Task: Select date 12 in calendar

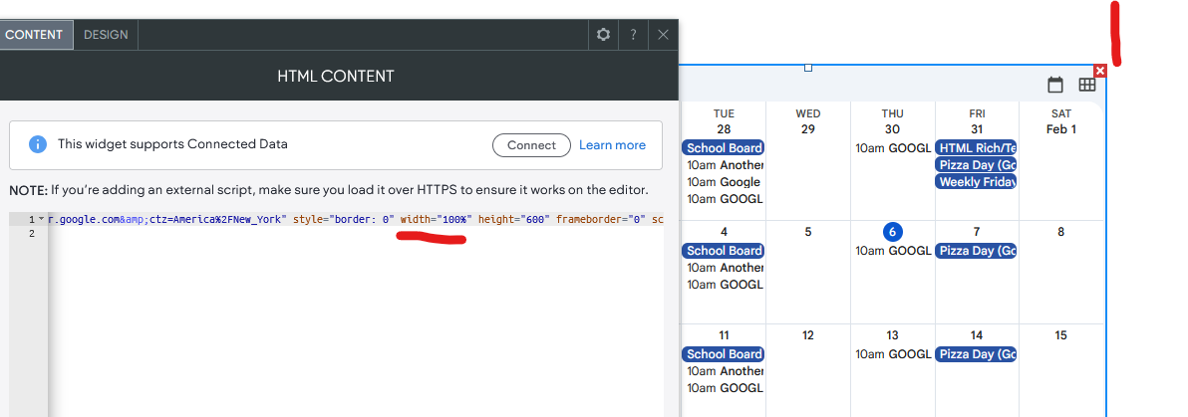Action: (x=807, y=335)
